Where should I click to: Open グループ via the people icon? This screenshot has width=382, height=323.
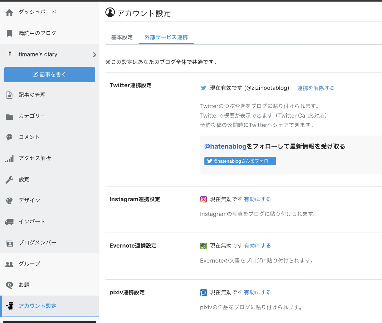coord(9,264)
